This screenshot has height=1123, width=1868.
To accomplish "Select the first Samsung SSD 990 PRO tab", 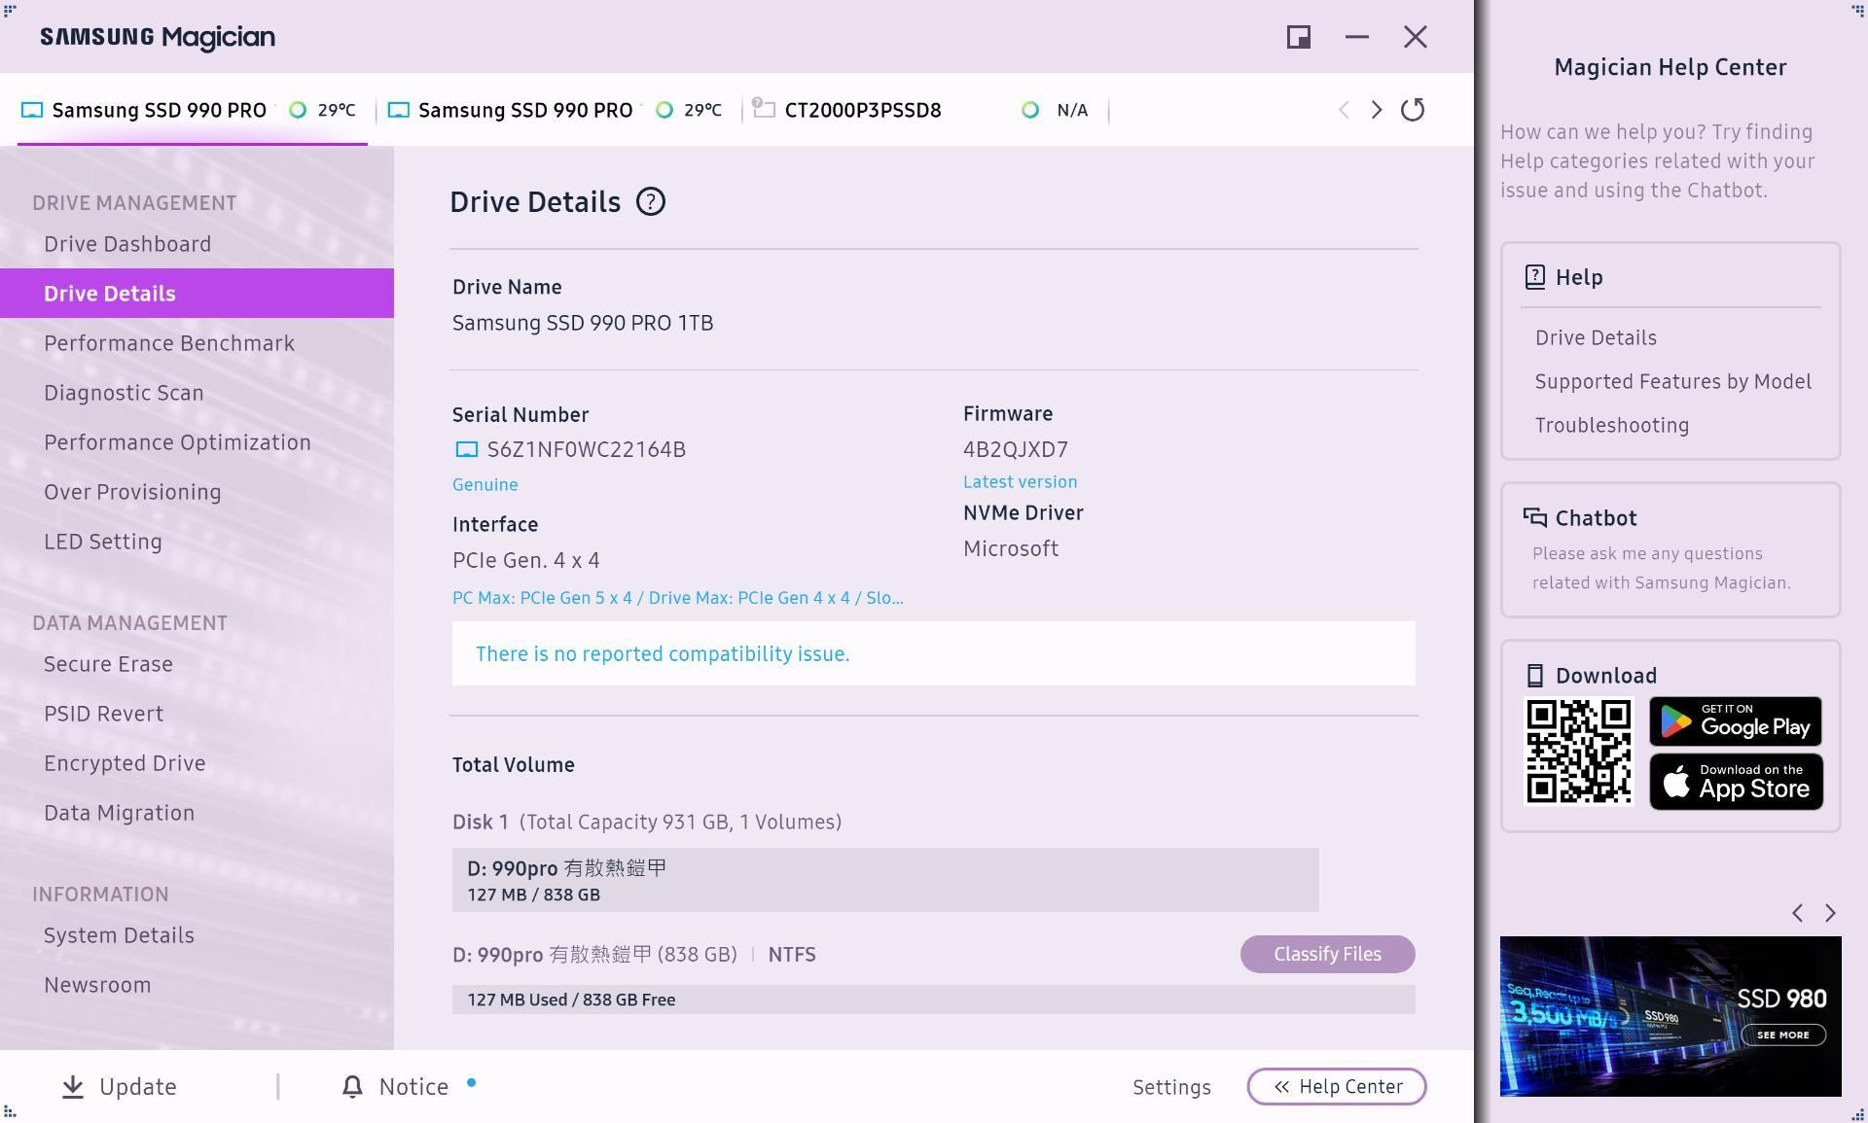I will point(192,110).
